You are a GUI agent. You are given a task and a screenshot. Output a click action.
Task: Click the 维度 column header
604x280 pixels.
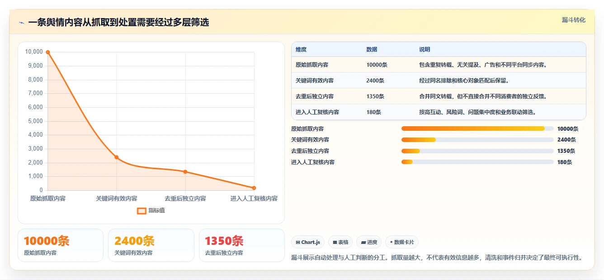click(x=301, y=50)
